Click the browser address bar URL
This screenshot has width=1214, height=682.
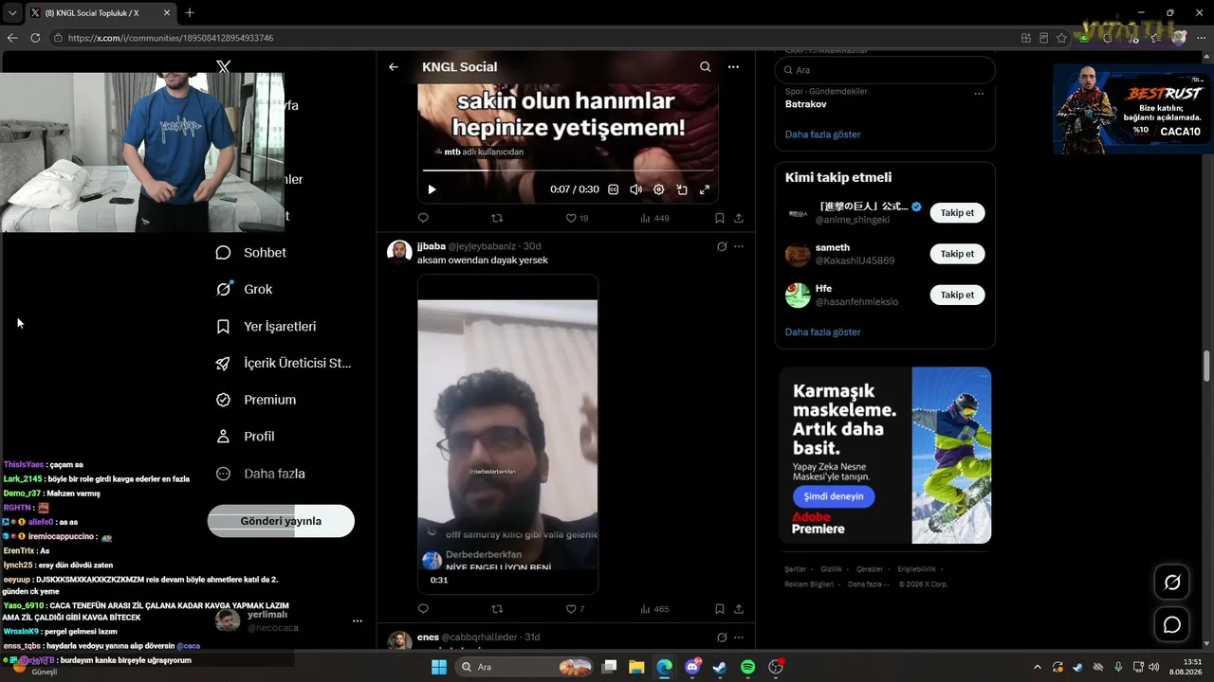click(x=171, y=38)
